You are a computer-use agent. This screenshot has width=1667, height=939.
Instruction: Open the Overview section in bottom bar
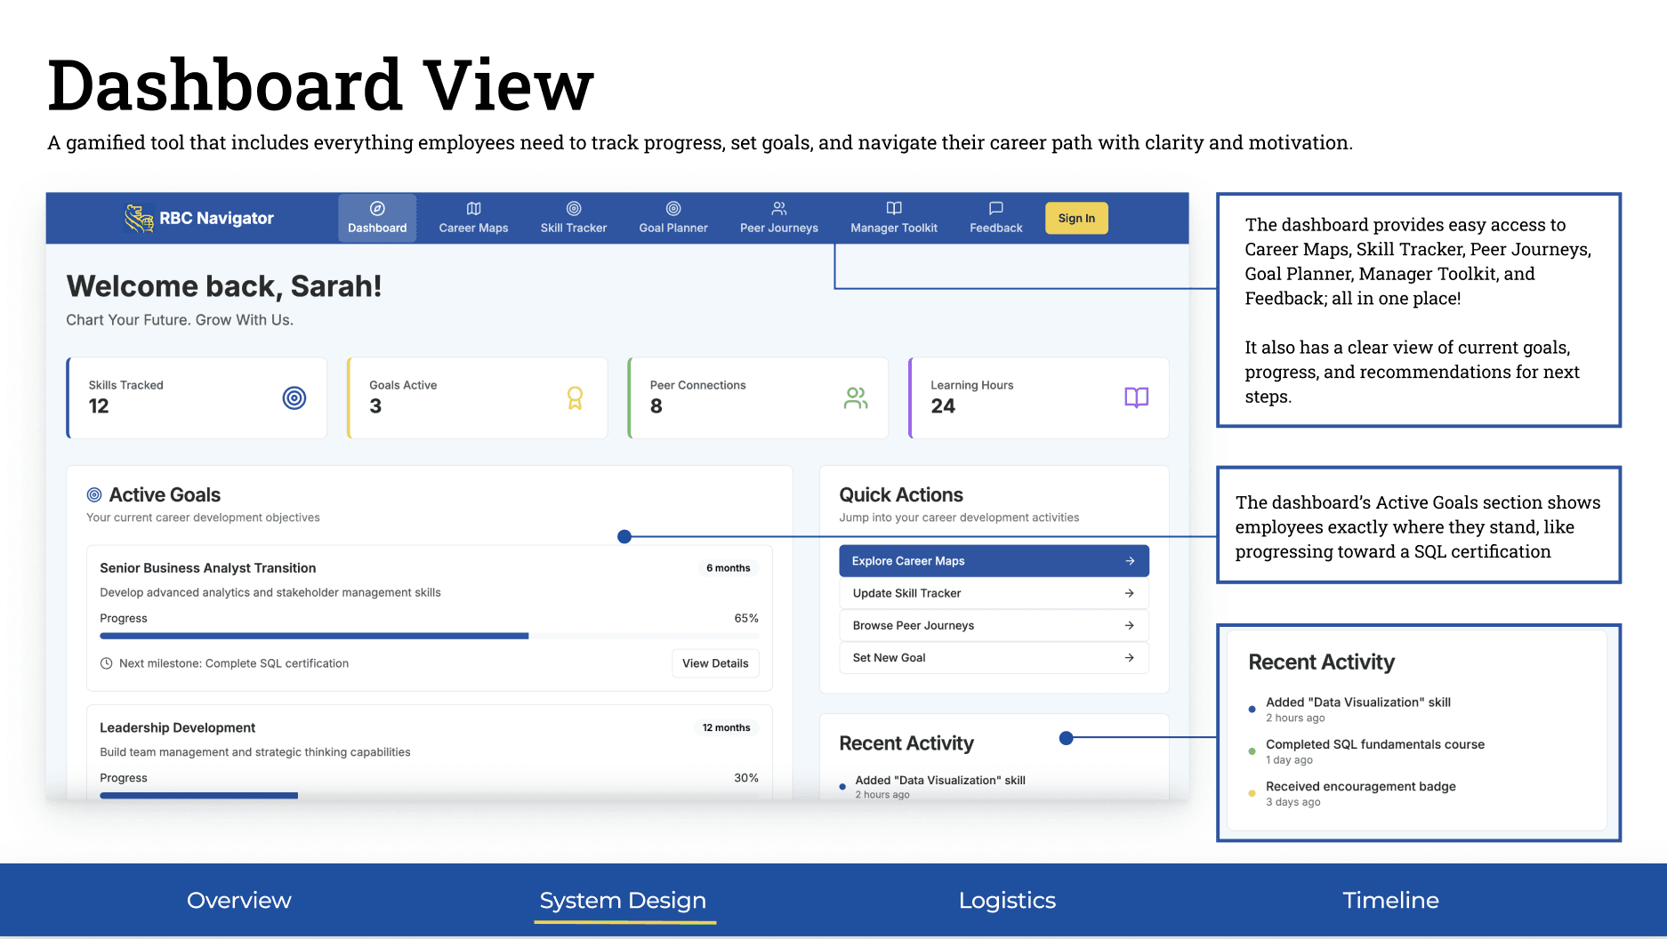239,900
